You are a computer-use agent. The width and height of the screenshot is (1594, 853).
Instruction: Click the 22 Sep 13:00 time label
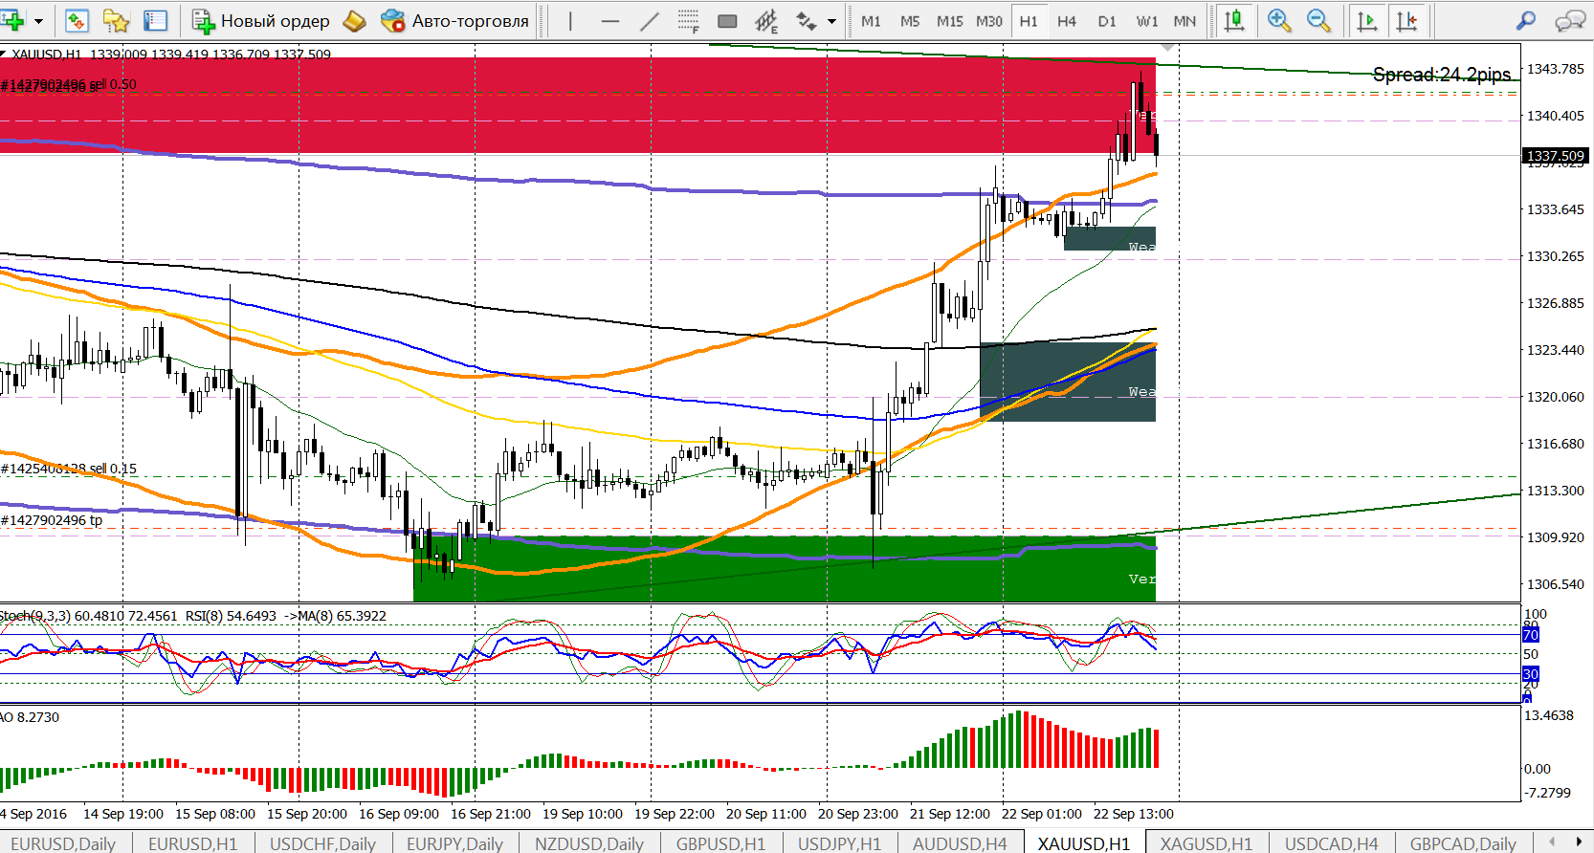pyautogui.click(x=1134, y=814)
